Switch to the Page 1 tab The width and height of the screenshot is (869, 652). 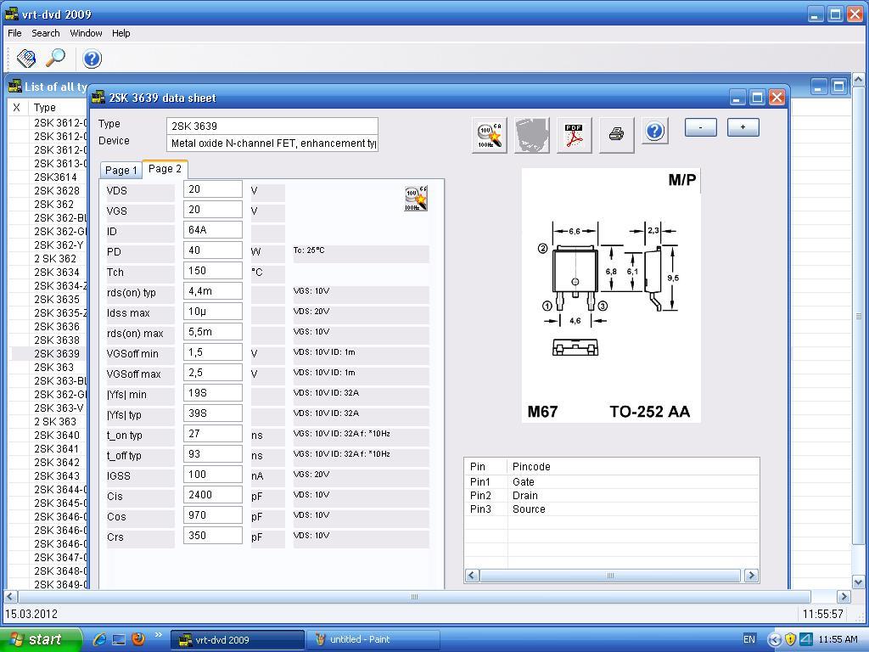(121, 170)
